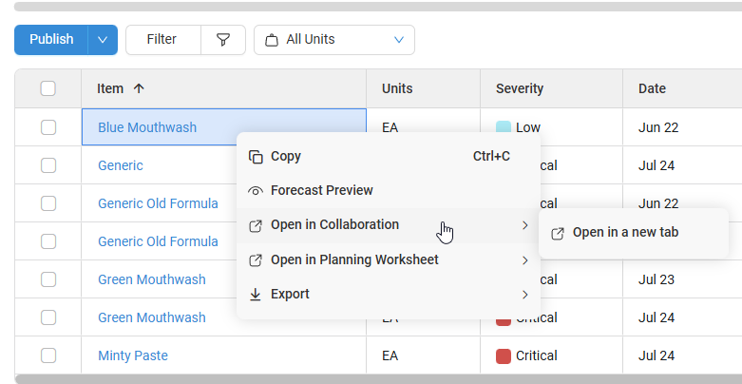Click the horizontal scrollbar above the toolbar
Screen dimensions: 742x384
pyautogui.click(x=378, y=7)
